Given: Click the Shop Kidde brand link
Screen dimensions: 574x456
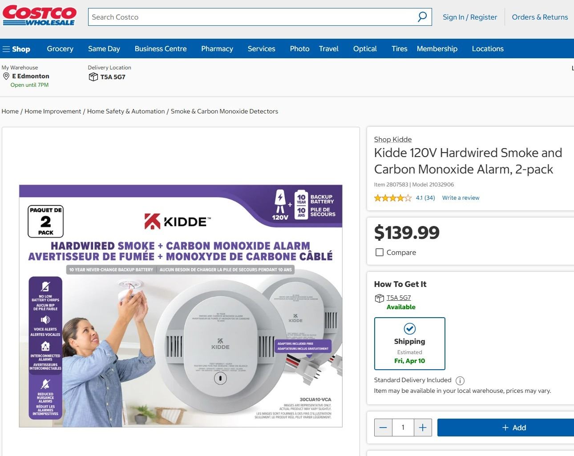Looking at the screenshot, I should point(393,139).
